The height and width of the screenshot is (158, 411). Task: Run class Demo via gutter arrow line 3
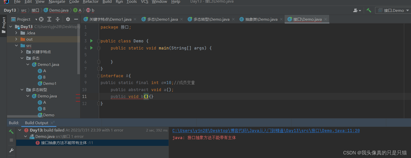[x=92, y=41]
